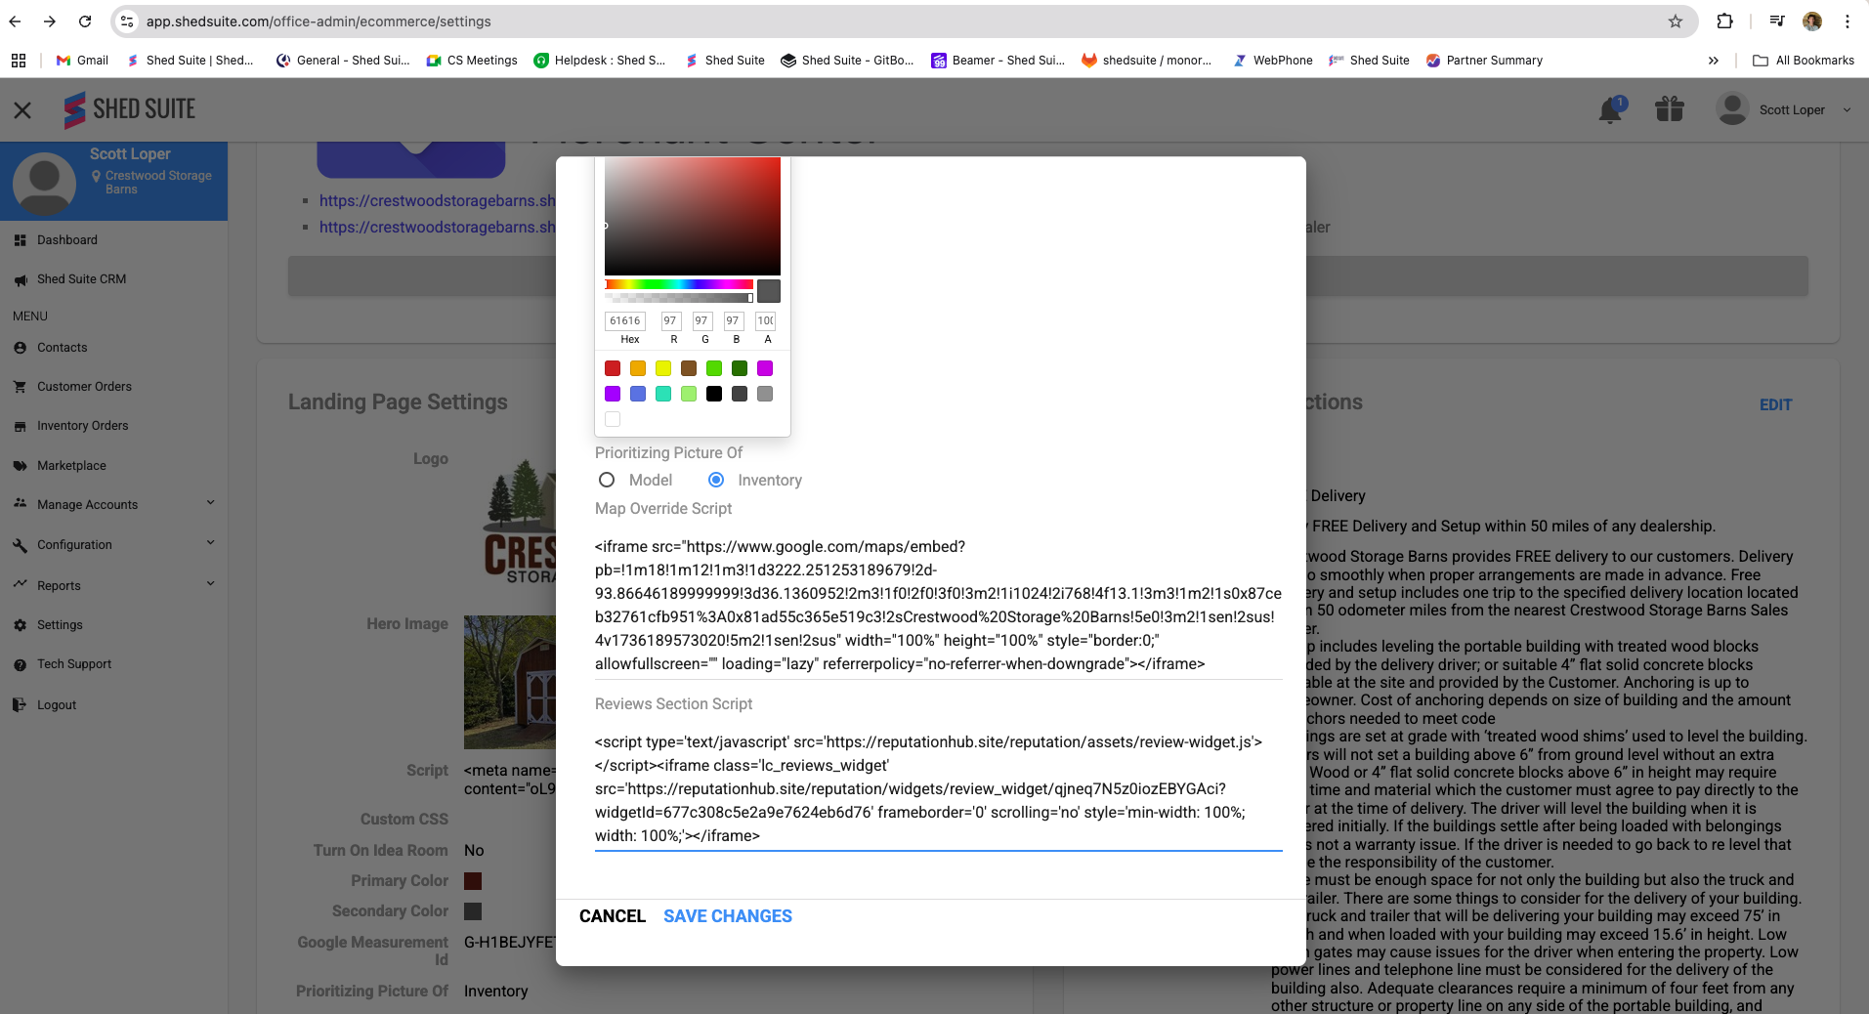The image size is (1869, 1014).
Task: Close the sidebar using the X icon
Action: (22, 110)
